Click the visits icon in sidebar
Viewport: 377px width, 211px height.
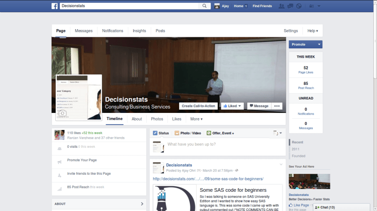59,149
